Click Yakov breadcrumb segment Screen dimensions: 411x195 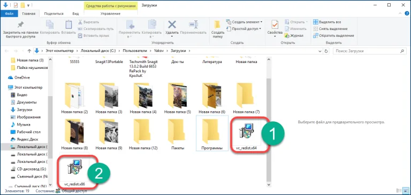[x=158, y=51]
